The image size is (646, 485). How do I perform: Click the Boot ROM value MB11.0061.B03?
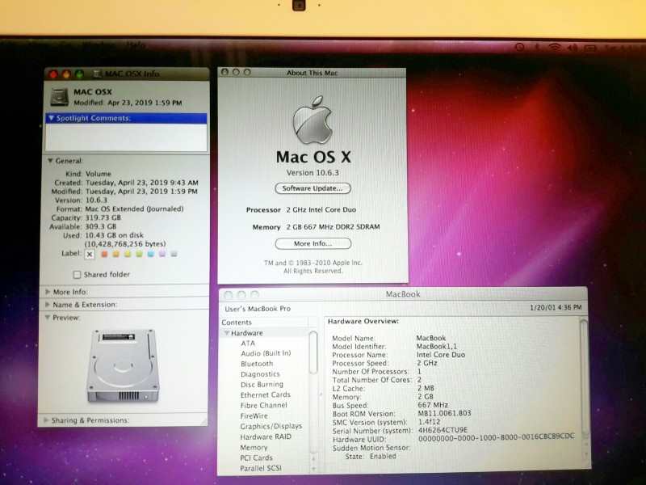click(444, 413)
